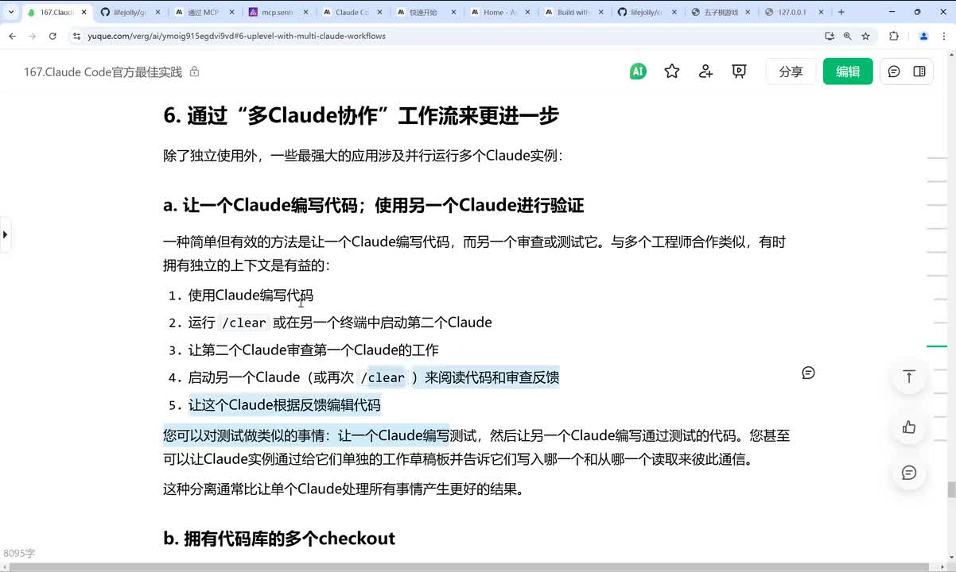This screenshot has width=956, height=572.
Task: Click subheading a. 让一个Claude编写代码
Action: coord(373,205)
